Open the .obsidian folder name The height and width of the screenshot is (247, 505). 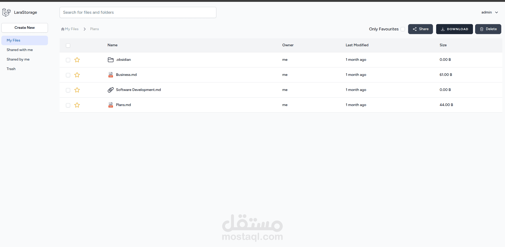coord(123,60)
